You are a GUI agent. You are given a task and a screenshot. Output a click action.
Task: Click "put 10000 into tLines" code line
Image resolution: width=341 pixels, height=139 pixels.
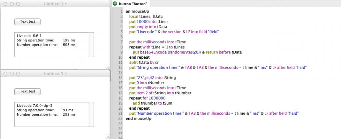(x=149, y=22)
